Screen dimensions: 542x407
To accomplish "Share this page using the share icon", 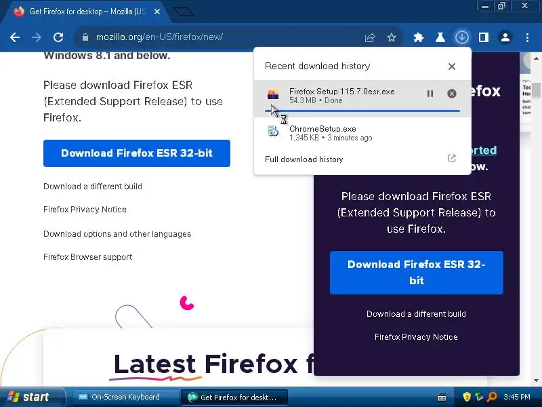I will pyautogui.click(x=369, y=37).
